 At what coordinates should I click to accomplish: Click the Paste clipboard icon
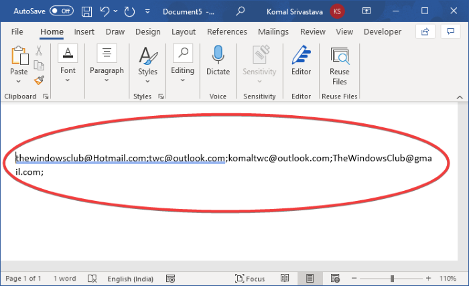[19, 56]
